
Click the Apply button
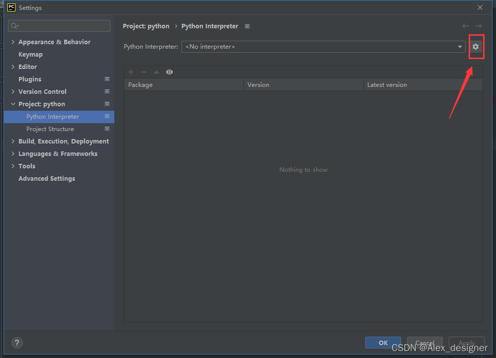point(467,343)
